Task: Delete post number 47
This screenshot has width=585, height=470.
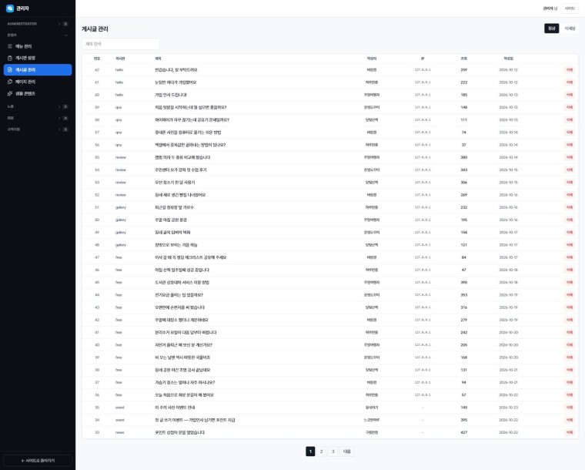Action: pyautogui.click(x=570, y=257)
